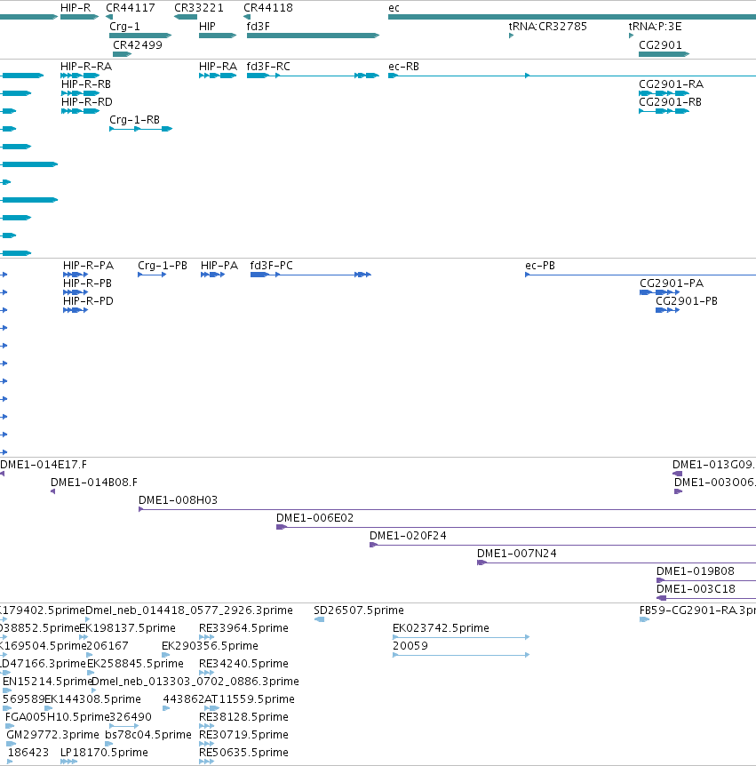Click the fd3F-PC protein label
This screenshot has width=756, height=766.
(272, 266)
